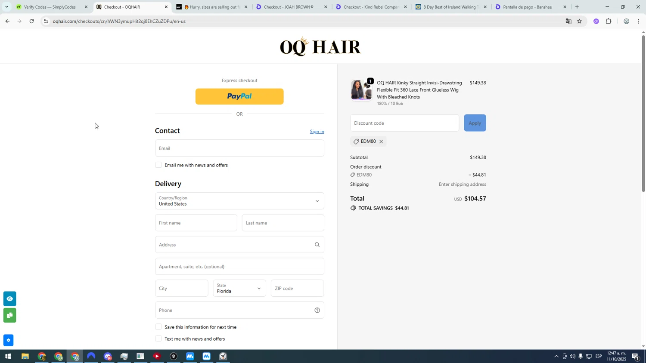Switch to 8 Day Best of Ireland Walking tab
This screenshot has height=363, width=646.
click(x=450, y=7)
